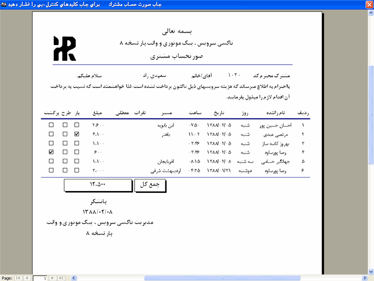
Task: Toggle the بار checkbox in row ۴
Action: coord(77,152)
